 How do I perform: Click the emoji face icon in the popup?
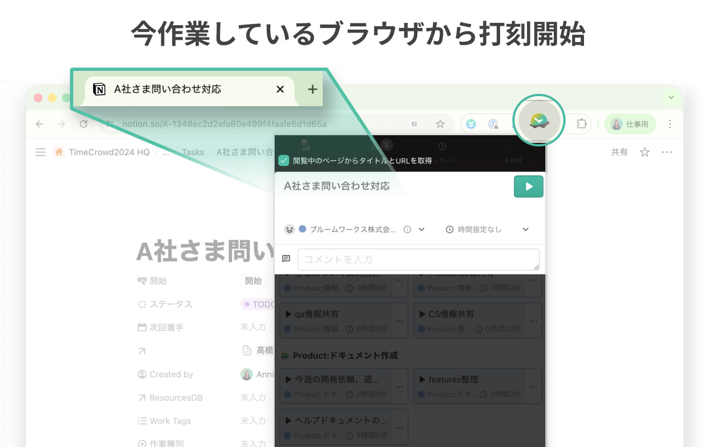click(x=290, y=229)
